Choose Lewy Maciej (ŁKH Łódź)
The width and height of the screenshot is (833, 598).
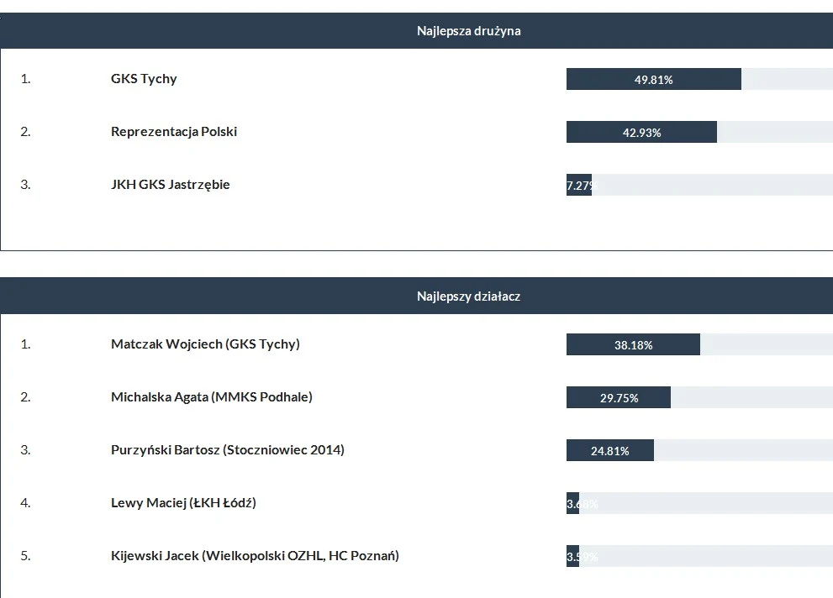click(183, 503)
